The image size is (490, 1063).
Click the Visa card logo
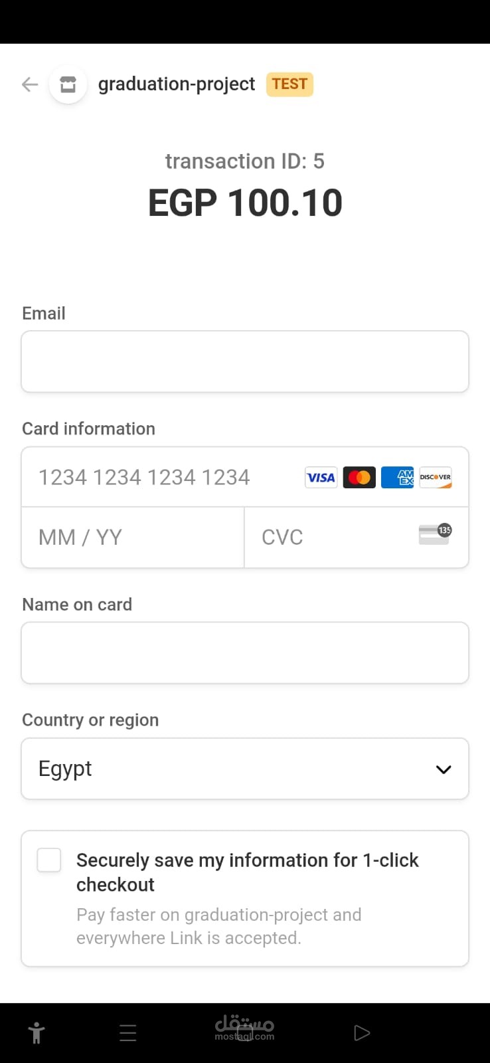[321, 477]
